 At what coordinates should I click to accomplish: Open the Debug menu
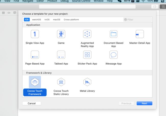(x=65, y=1)
